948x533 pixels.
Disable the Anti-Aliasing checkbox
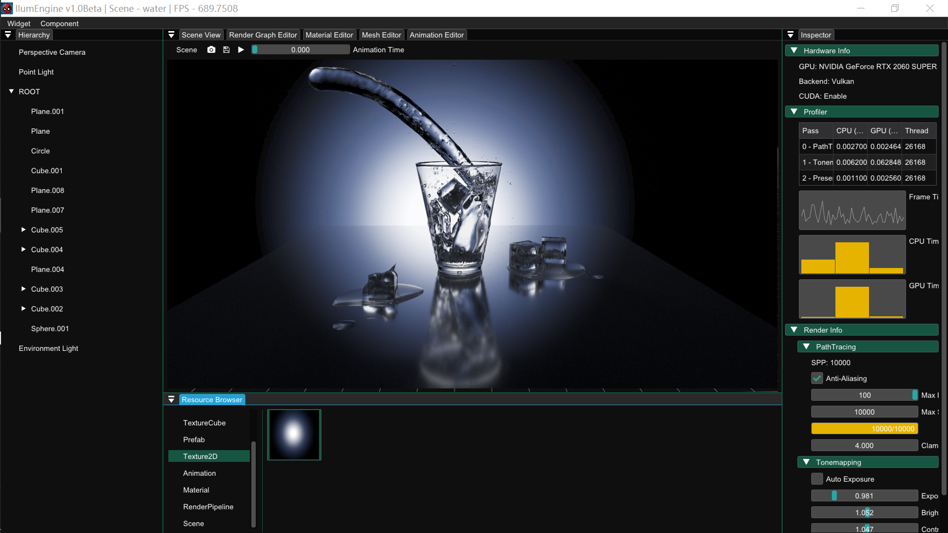click(x=817, y=379)
